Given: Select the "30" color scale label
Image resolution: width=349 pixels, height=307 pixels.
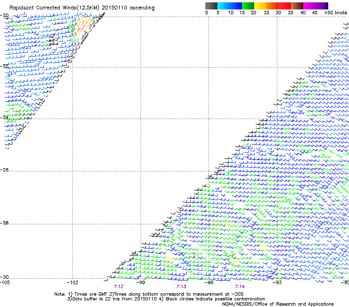Looking at the screenshot, I should coord(278,13).
